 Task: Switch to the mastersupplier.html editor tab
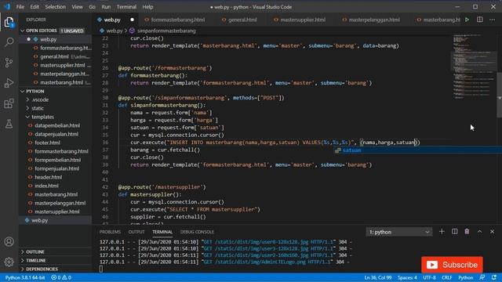pyautogui.click(x=303, y=20)
